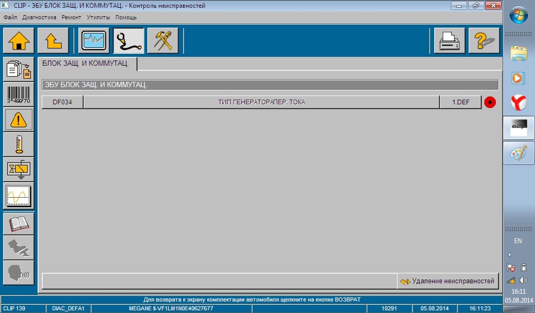The image size is (535, 313).
Task: Open the Ремонт menu
Action: coord(71,17)
